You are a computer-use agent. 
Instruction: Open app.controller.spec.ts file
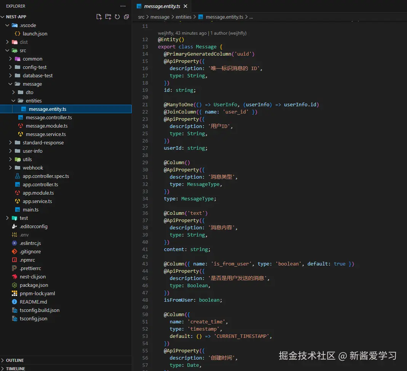46,176
